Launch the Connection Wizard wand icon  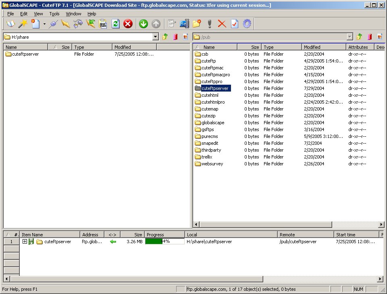[x=23, y=24]
